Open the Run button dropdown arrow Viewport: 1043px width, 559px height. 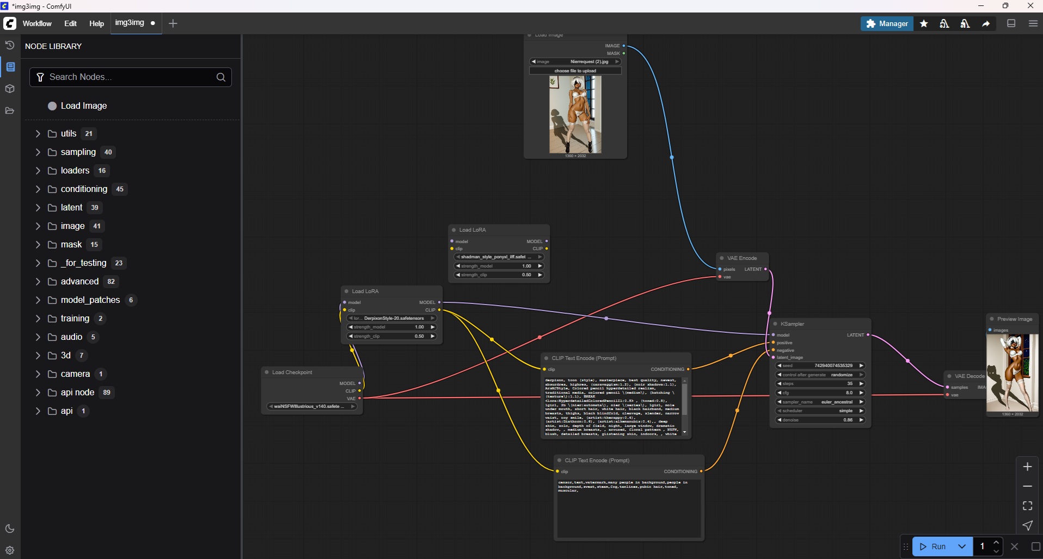(x=962, y=546)
